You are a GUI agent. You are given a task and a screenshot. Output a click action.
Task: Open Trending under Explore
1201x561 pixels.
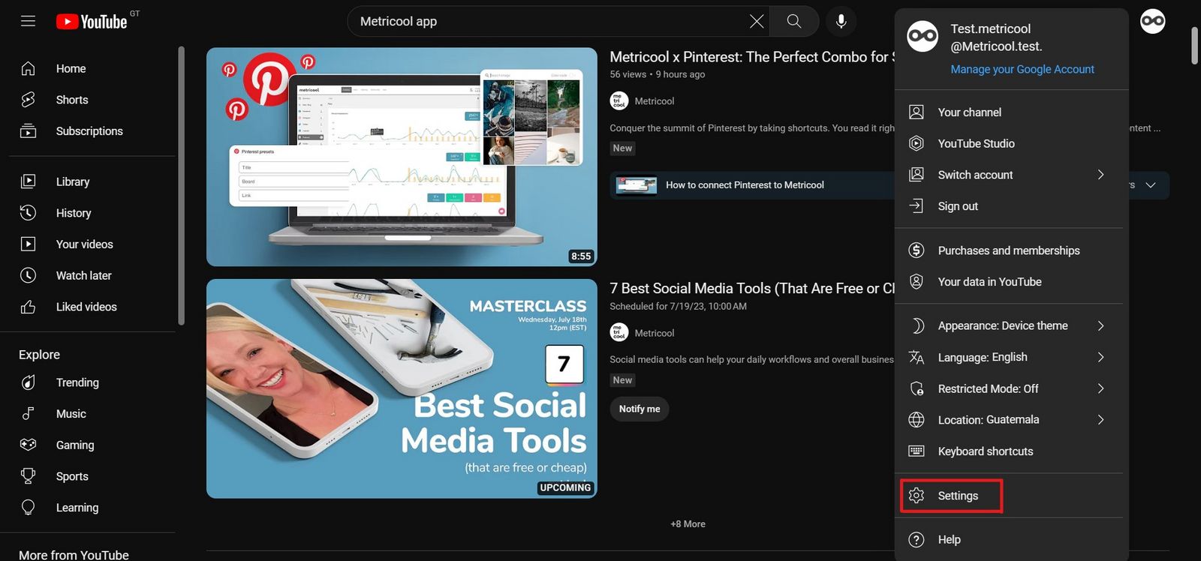pyautogui.click(x=77, y=382)
